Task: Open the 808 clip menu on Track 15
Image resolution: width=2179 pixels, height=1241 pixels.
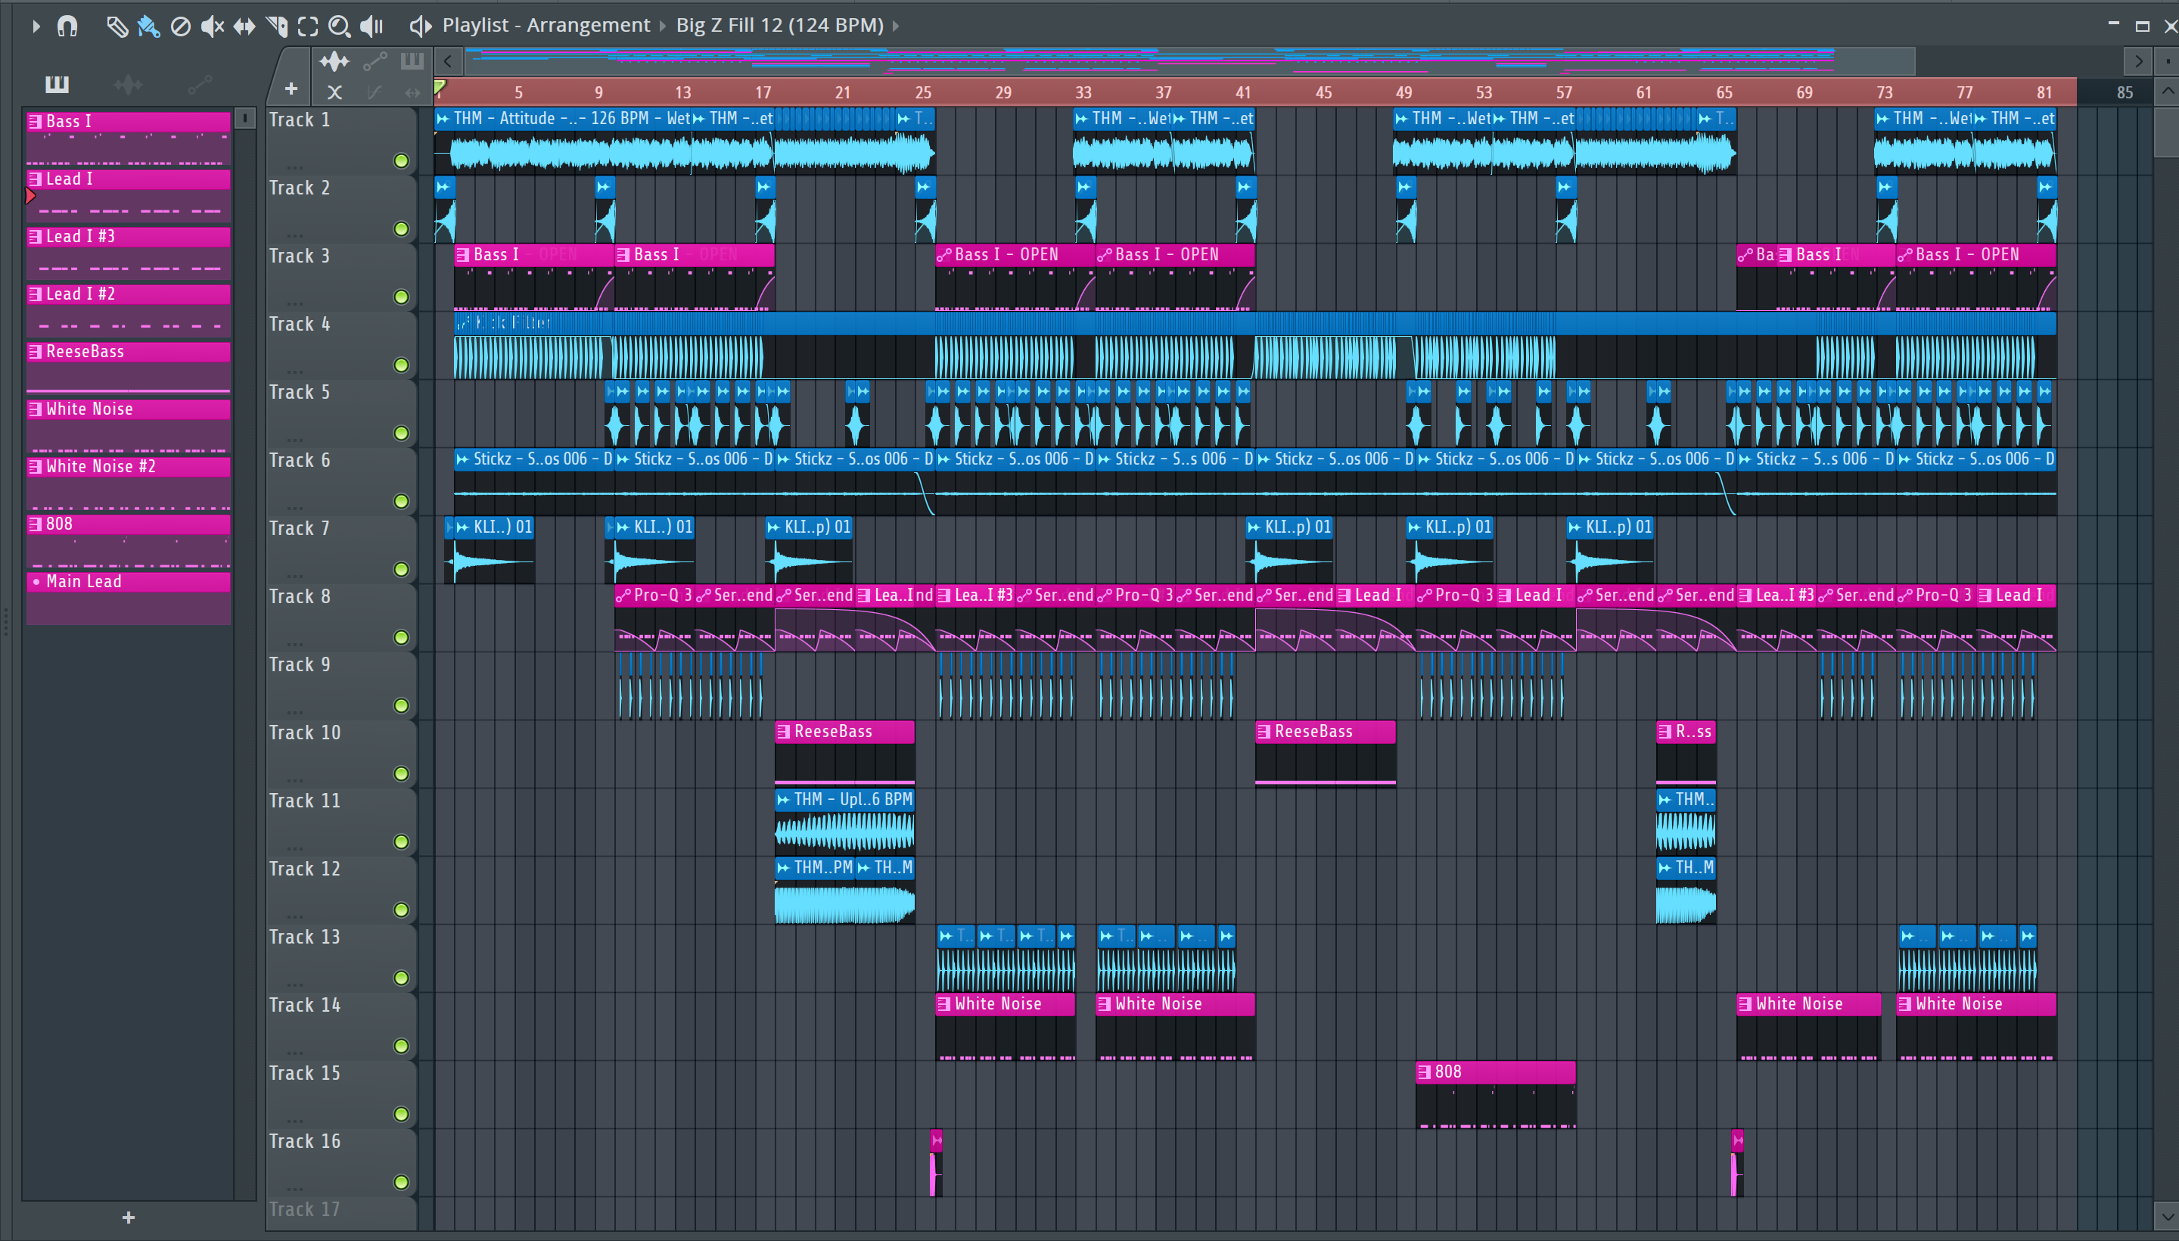Action: coord(1424,1072)
